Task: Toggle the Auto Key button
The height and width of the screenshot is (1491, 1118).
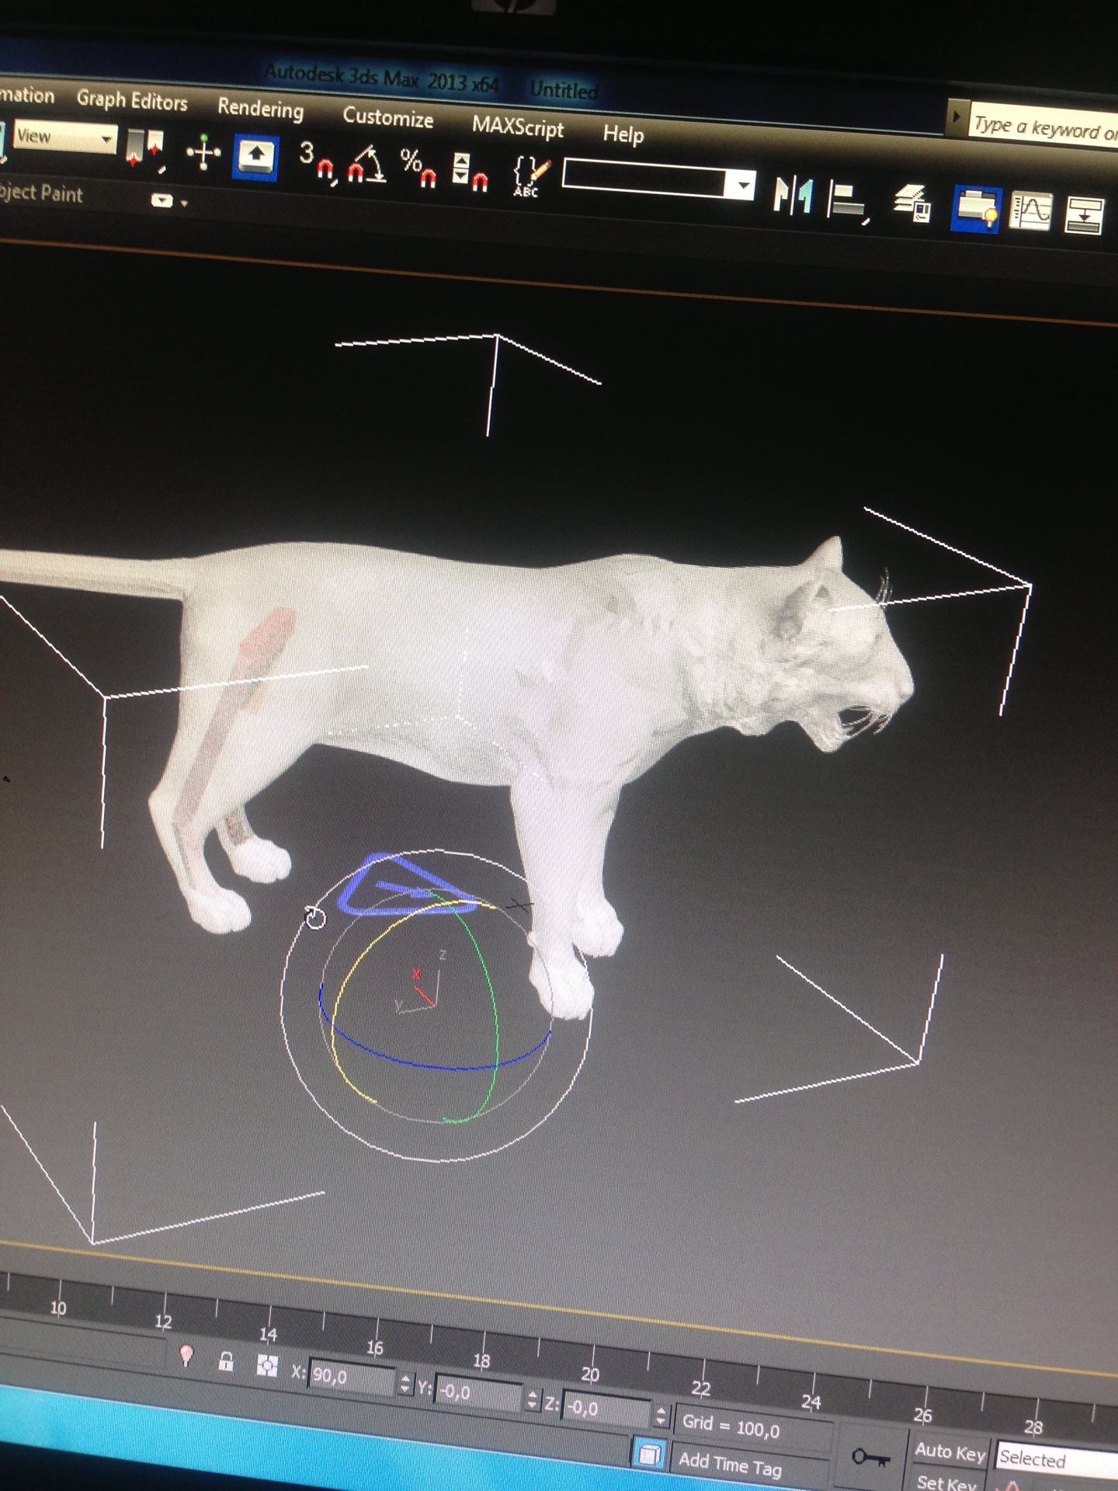Action: (x=950, y=1451)
